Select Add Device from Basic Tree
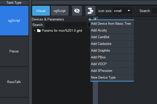Viewport: 157px width, 104px height. coord(111,24)
